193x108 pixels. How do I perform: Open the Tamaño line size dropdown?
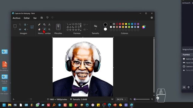[x=96, y=29]
